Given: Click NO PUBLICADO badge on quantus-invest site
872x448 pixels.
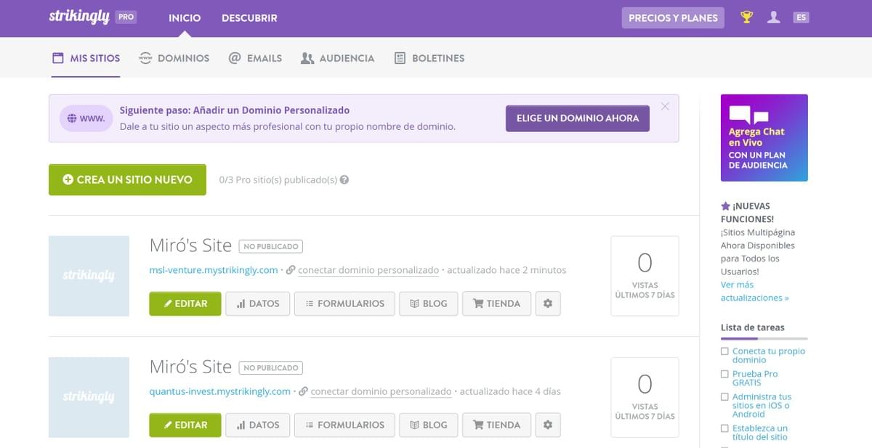Looking at the screenshot, I should point(270,367).
